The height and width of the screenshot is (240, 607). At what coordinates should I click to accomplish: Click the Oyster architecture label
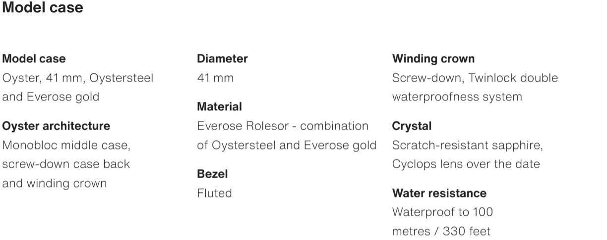pyautogui.click(x=56, y=126)
